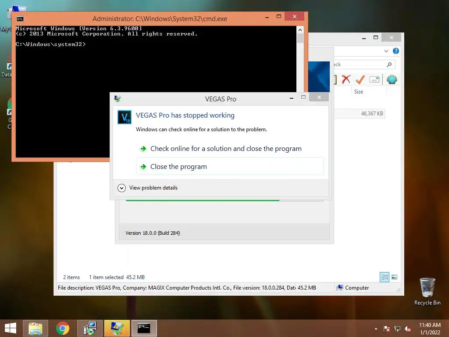
Task: Click 'Close the program' option
Action: coord(230,166)
